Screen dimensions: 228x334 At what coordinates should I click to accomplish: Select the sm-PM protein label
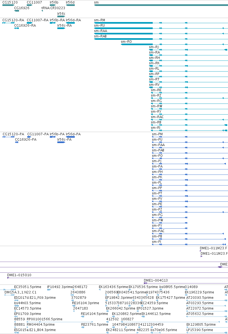157,134
